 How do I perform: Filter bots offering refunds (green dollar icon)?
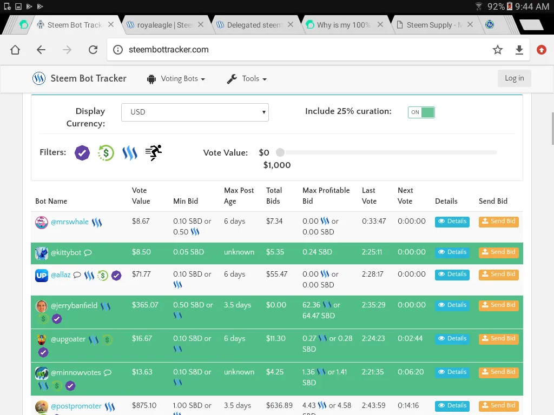pos(105,153)
